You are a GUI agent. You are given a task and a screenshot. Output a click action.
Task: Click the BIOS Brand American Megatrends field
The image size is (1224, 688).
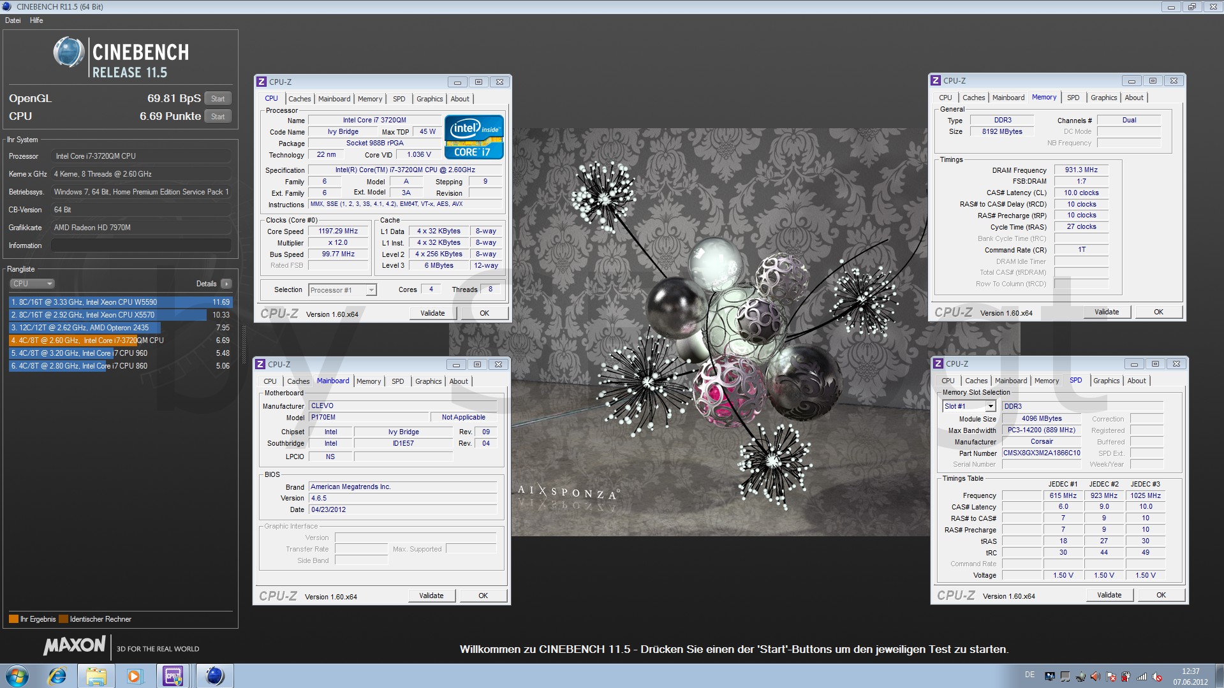coord(402,487)
